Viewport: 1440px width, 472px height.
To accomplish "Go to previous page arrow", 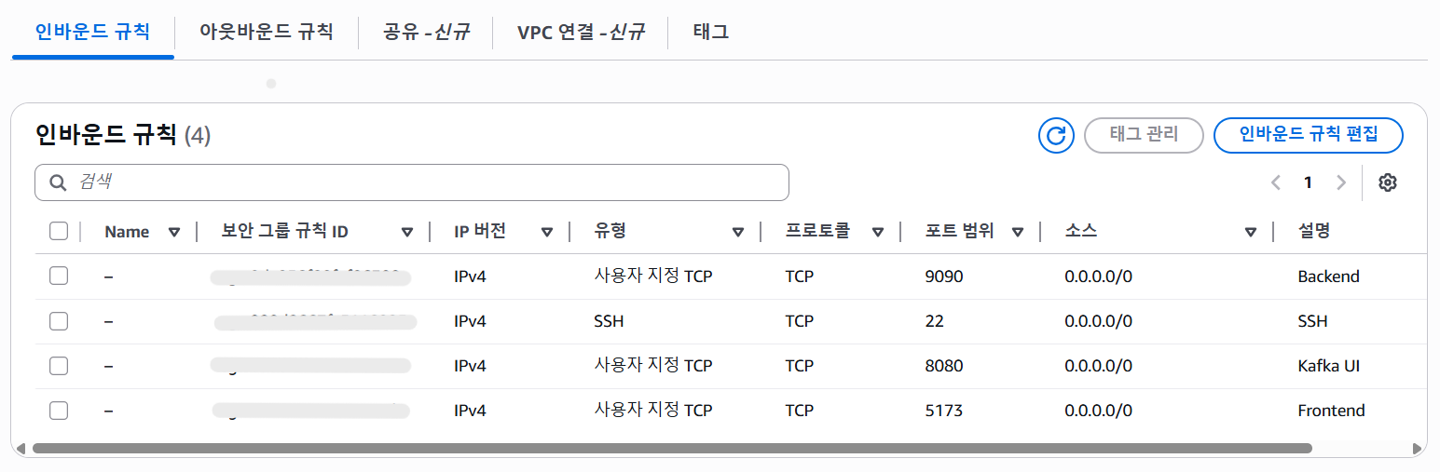I will [x=1276, y=182].
